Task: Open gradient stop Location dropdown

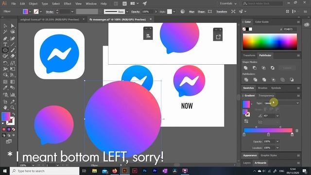Action: coord(277,148)
